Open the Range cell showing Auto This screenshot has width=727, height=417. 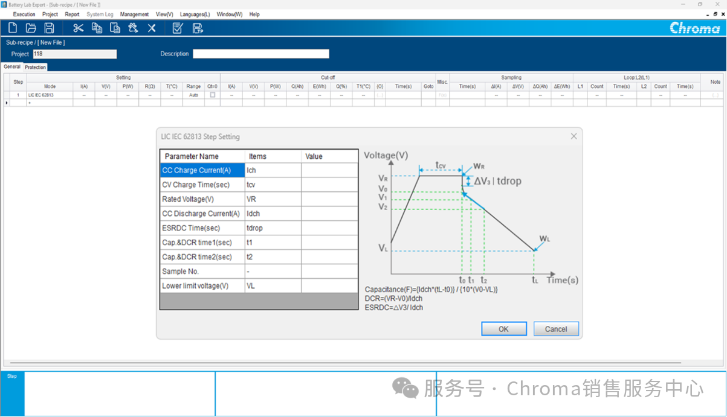[193, 95]
